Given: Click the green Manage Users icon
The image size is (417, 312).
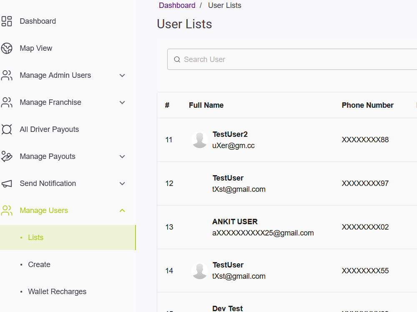Looking at the screenshot, I should (x=7, y=210).
